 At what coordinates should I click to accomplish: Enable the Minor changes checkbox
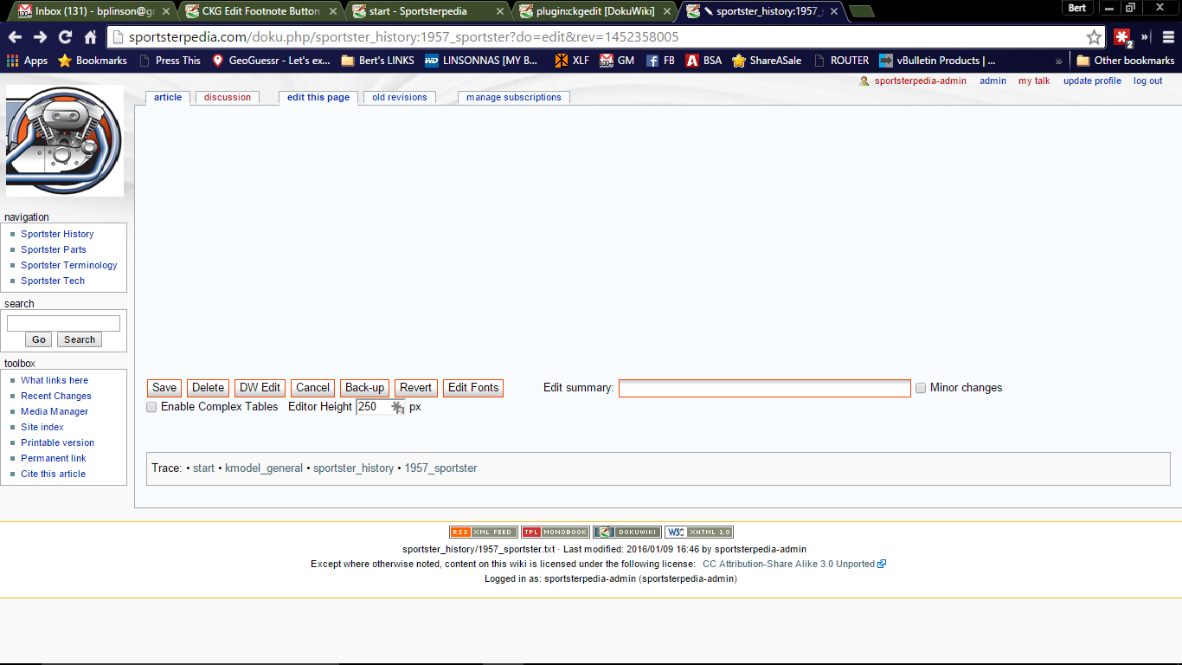coord(921,388)
